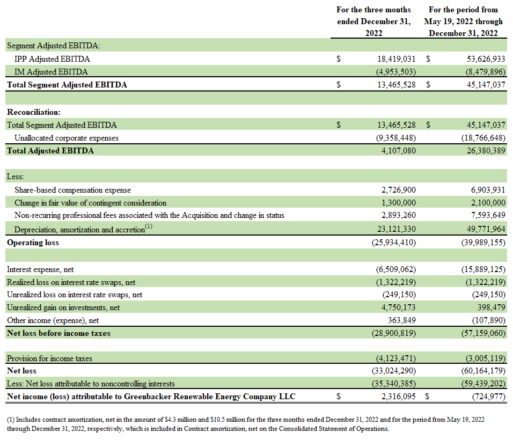Screen dimensions: 513x440
Task: Click the 'Segment Adjusted EBITDA:' heading
Action: (53, 46)
